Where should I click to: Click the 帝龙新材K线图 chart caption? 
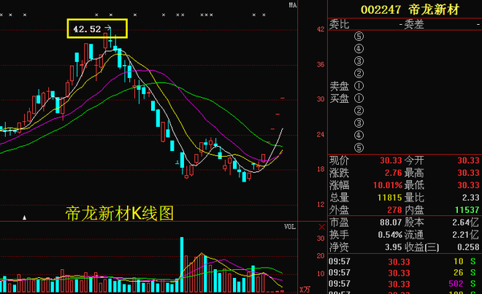[120, 214]
